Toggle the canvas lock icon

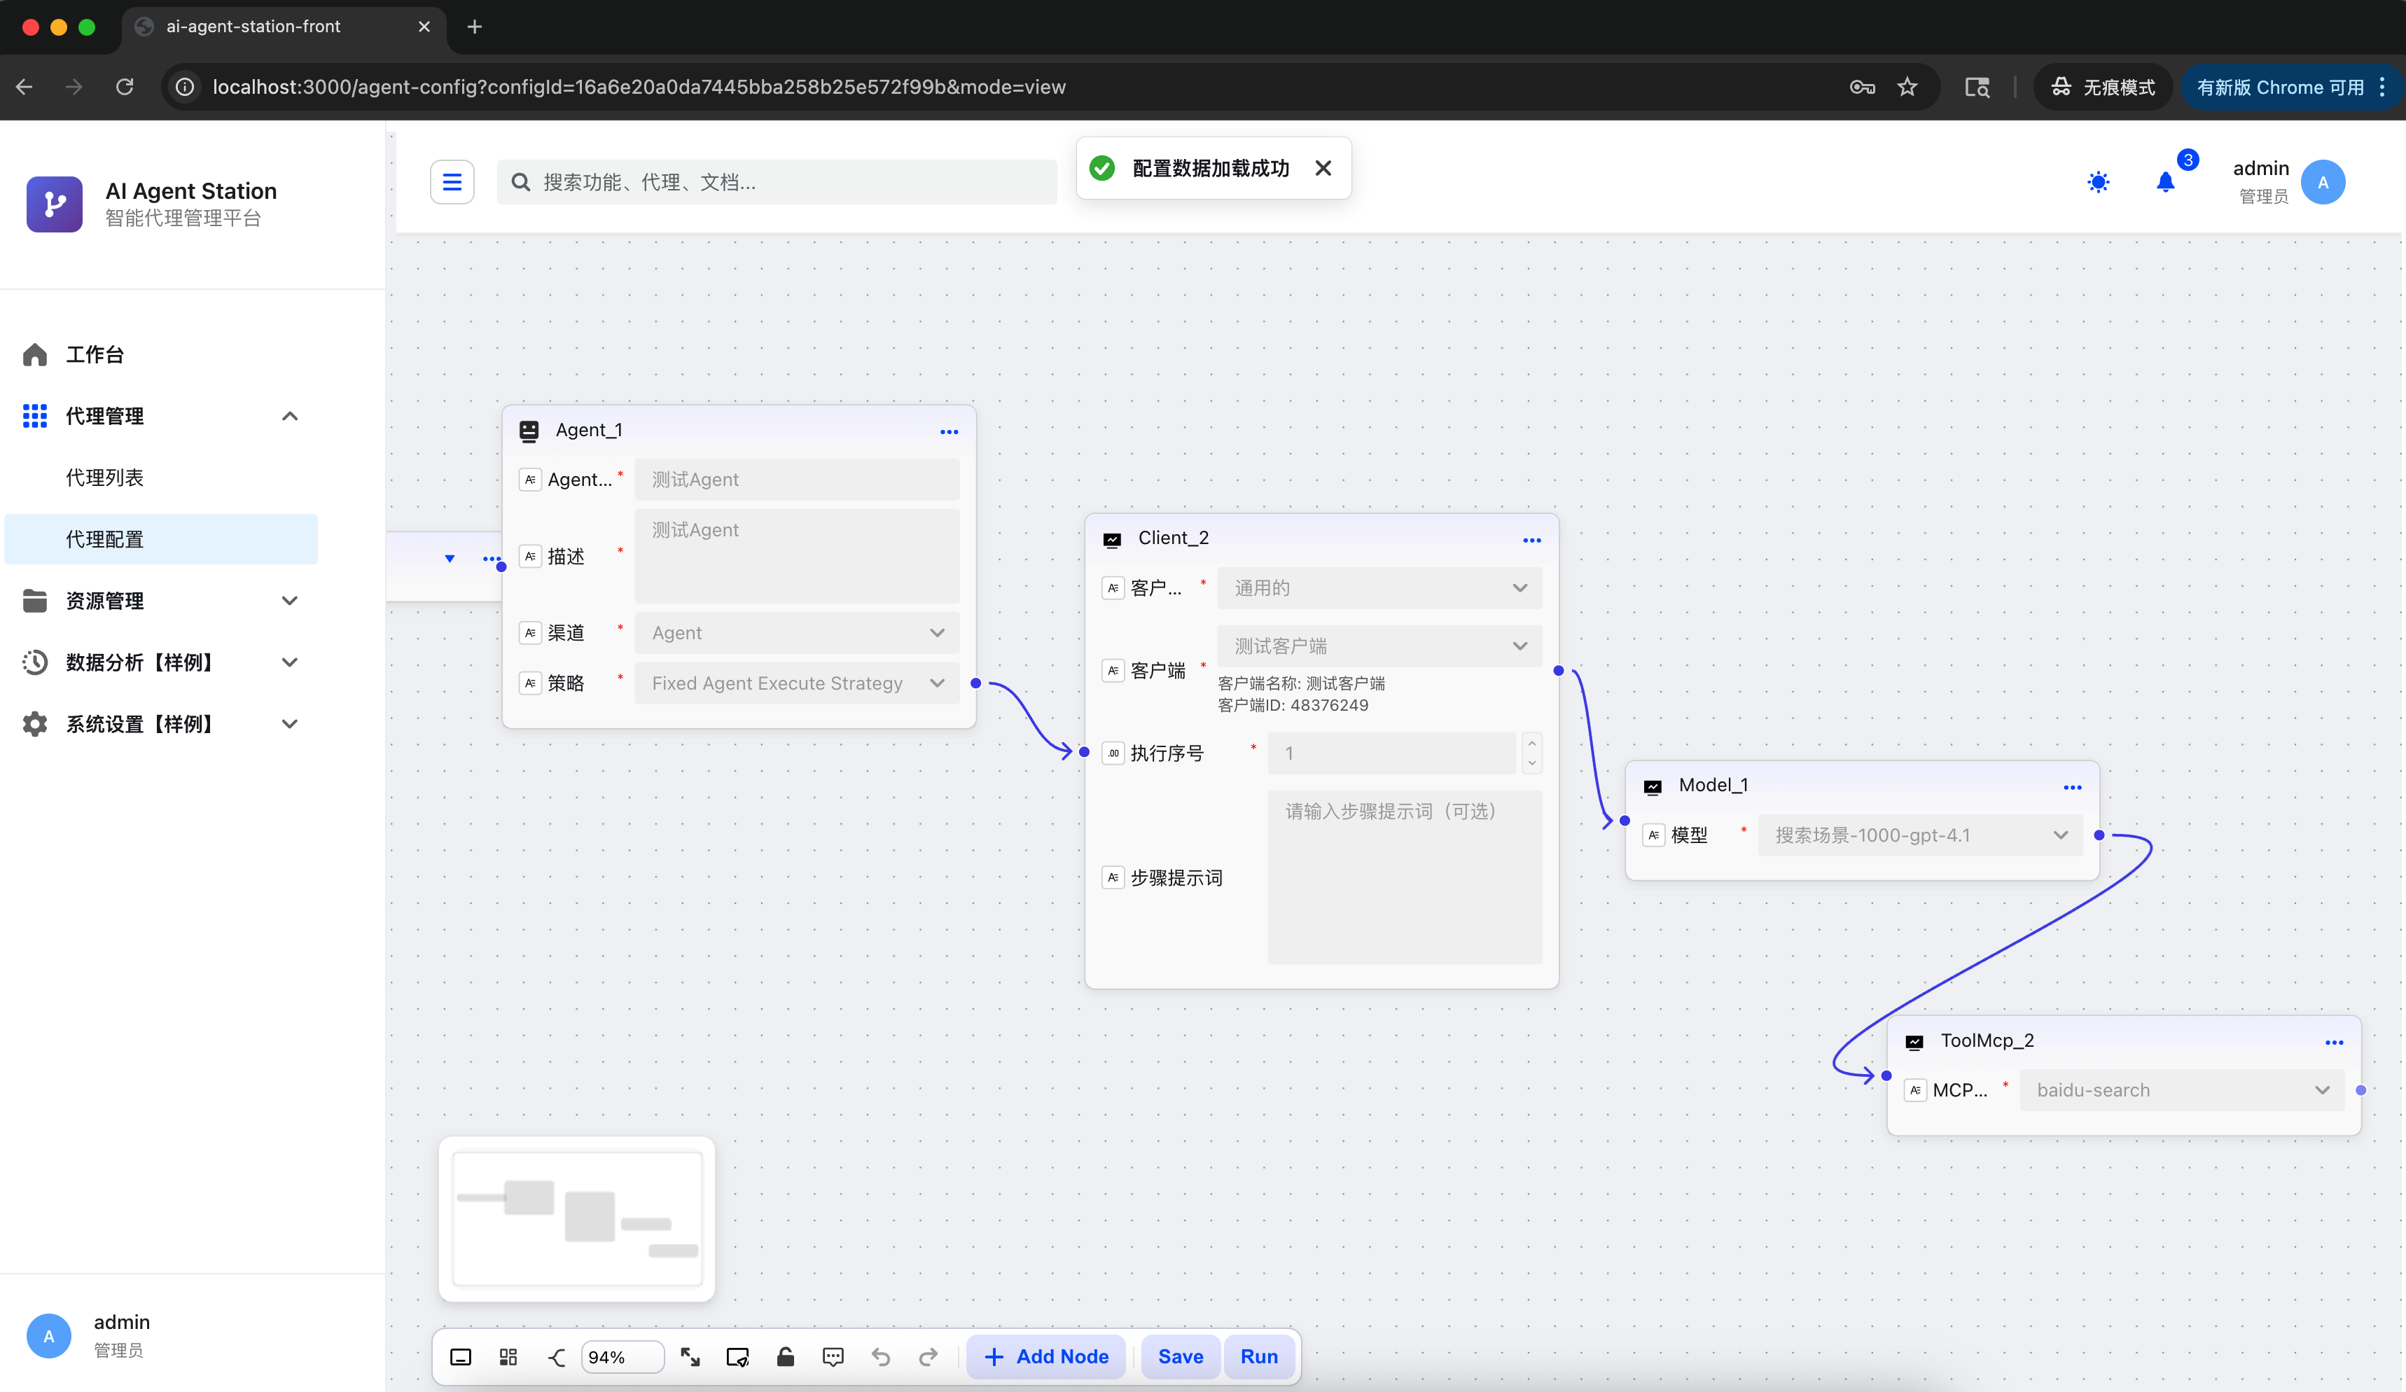click(785, 1357)
